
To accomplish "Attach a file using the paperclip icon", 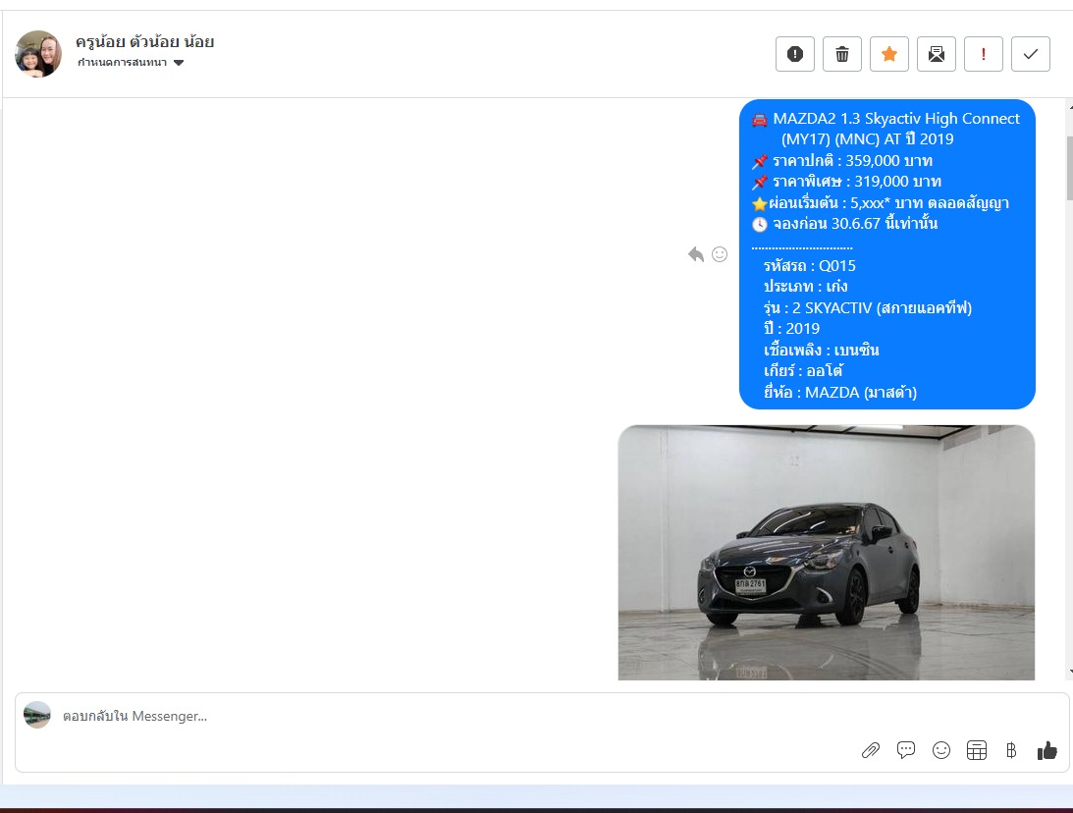I will point(870,751).
